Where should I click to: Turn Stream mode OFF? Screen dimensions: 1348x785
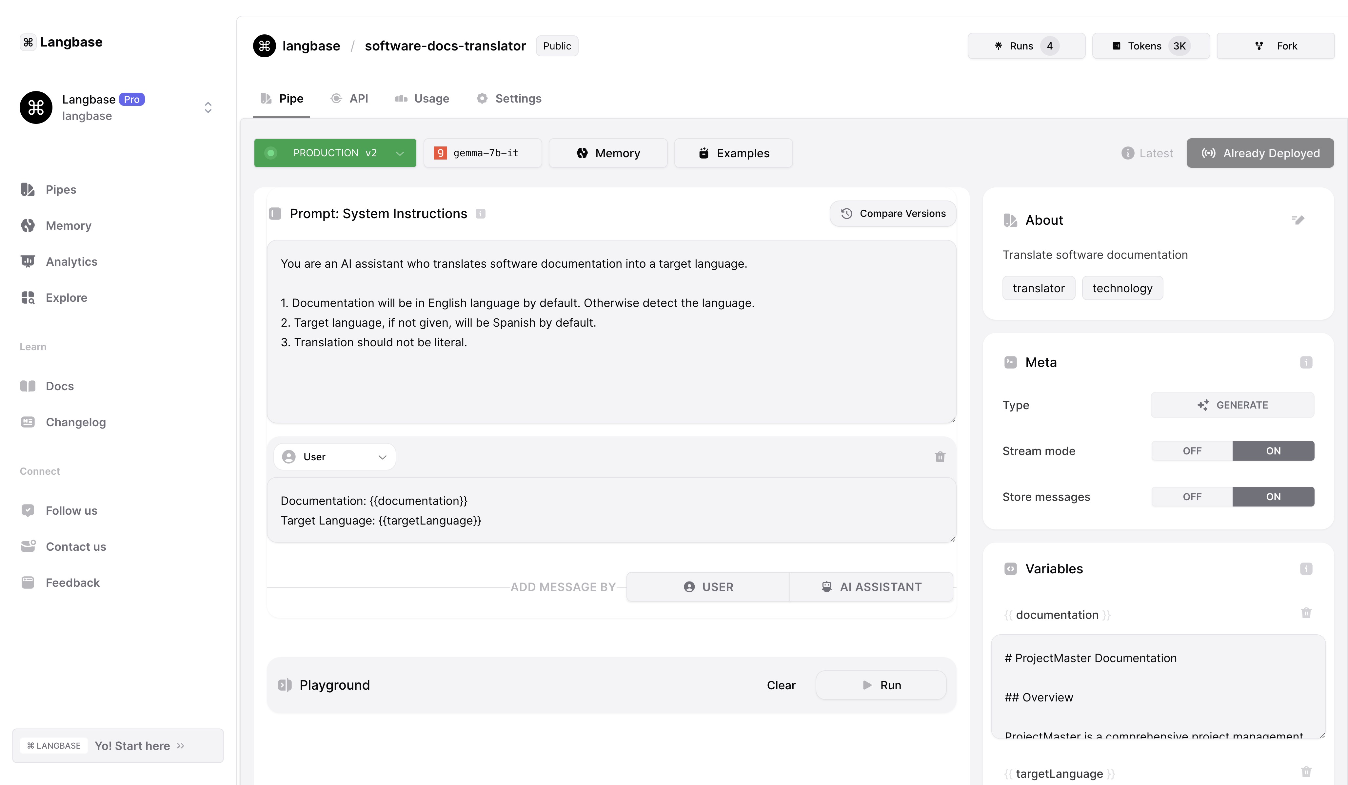tap(1192, 451)
